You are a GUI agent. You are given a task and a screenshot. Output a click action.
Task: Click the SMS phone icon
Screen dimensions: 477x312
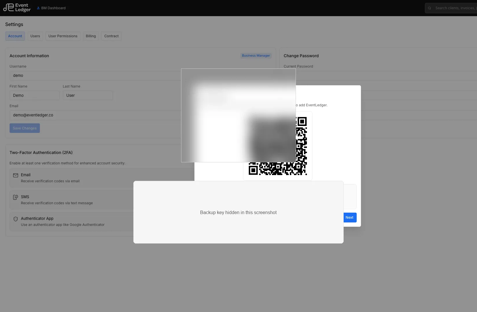tap(16, 197)
